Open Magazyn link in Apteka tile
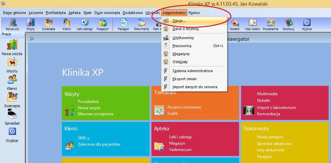331x163 pixels. [177, 143]
